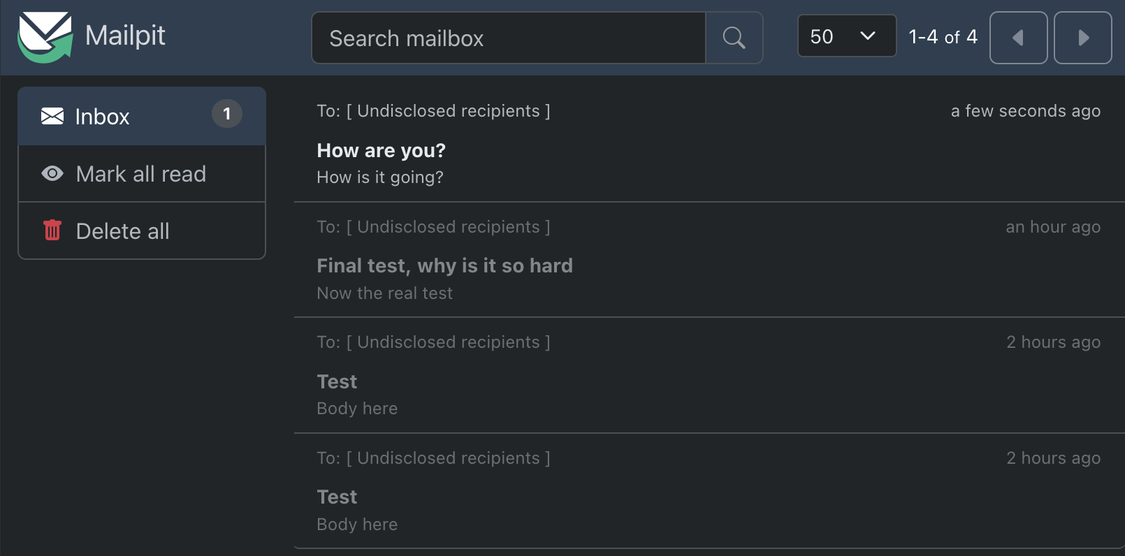Click the unread count badge on Inbox

point(226,115)
